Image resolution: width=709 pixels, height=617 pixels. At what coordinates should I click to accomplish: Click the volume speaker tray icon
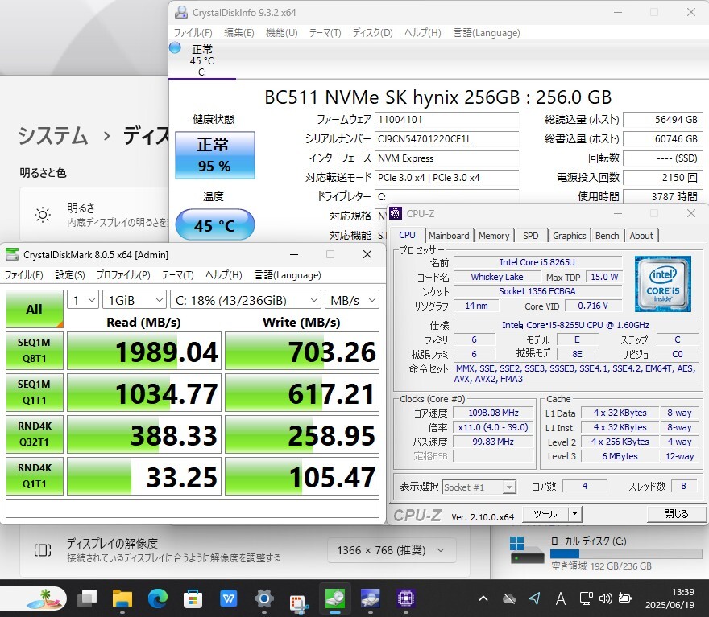tap(605, 599)
